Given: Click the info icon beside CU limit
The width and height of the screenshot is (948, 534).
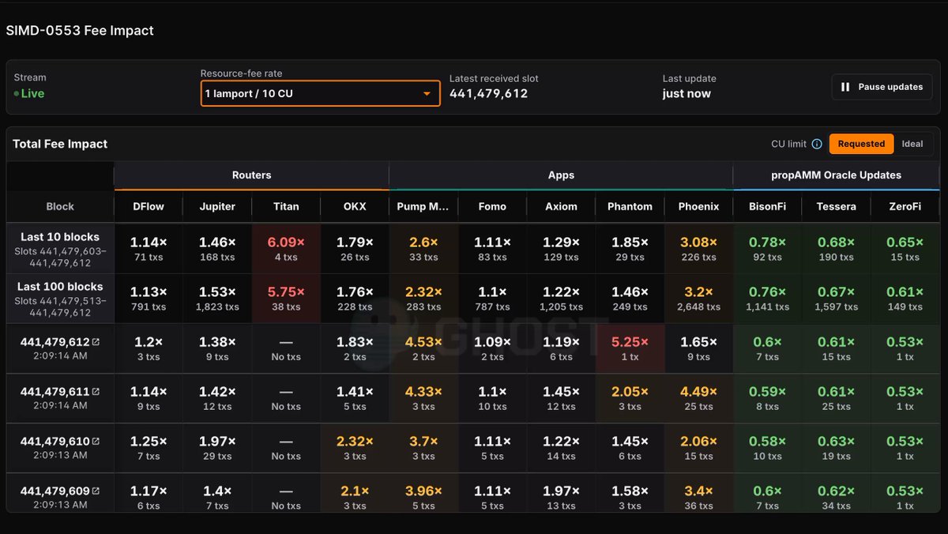Looking at the screenshot, I should coord(817,144).
